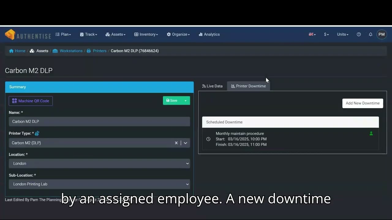Expand the Printer Type dropdown chevron

coord(186,143)
